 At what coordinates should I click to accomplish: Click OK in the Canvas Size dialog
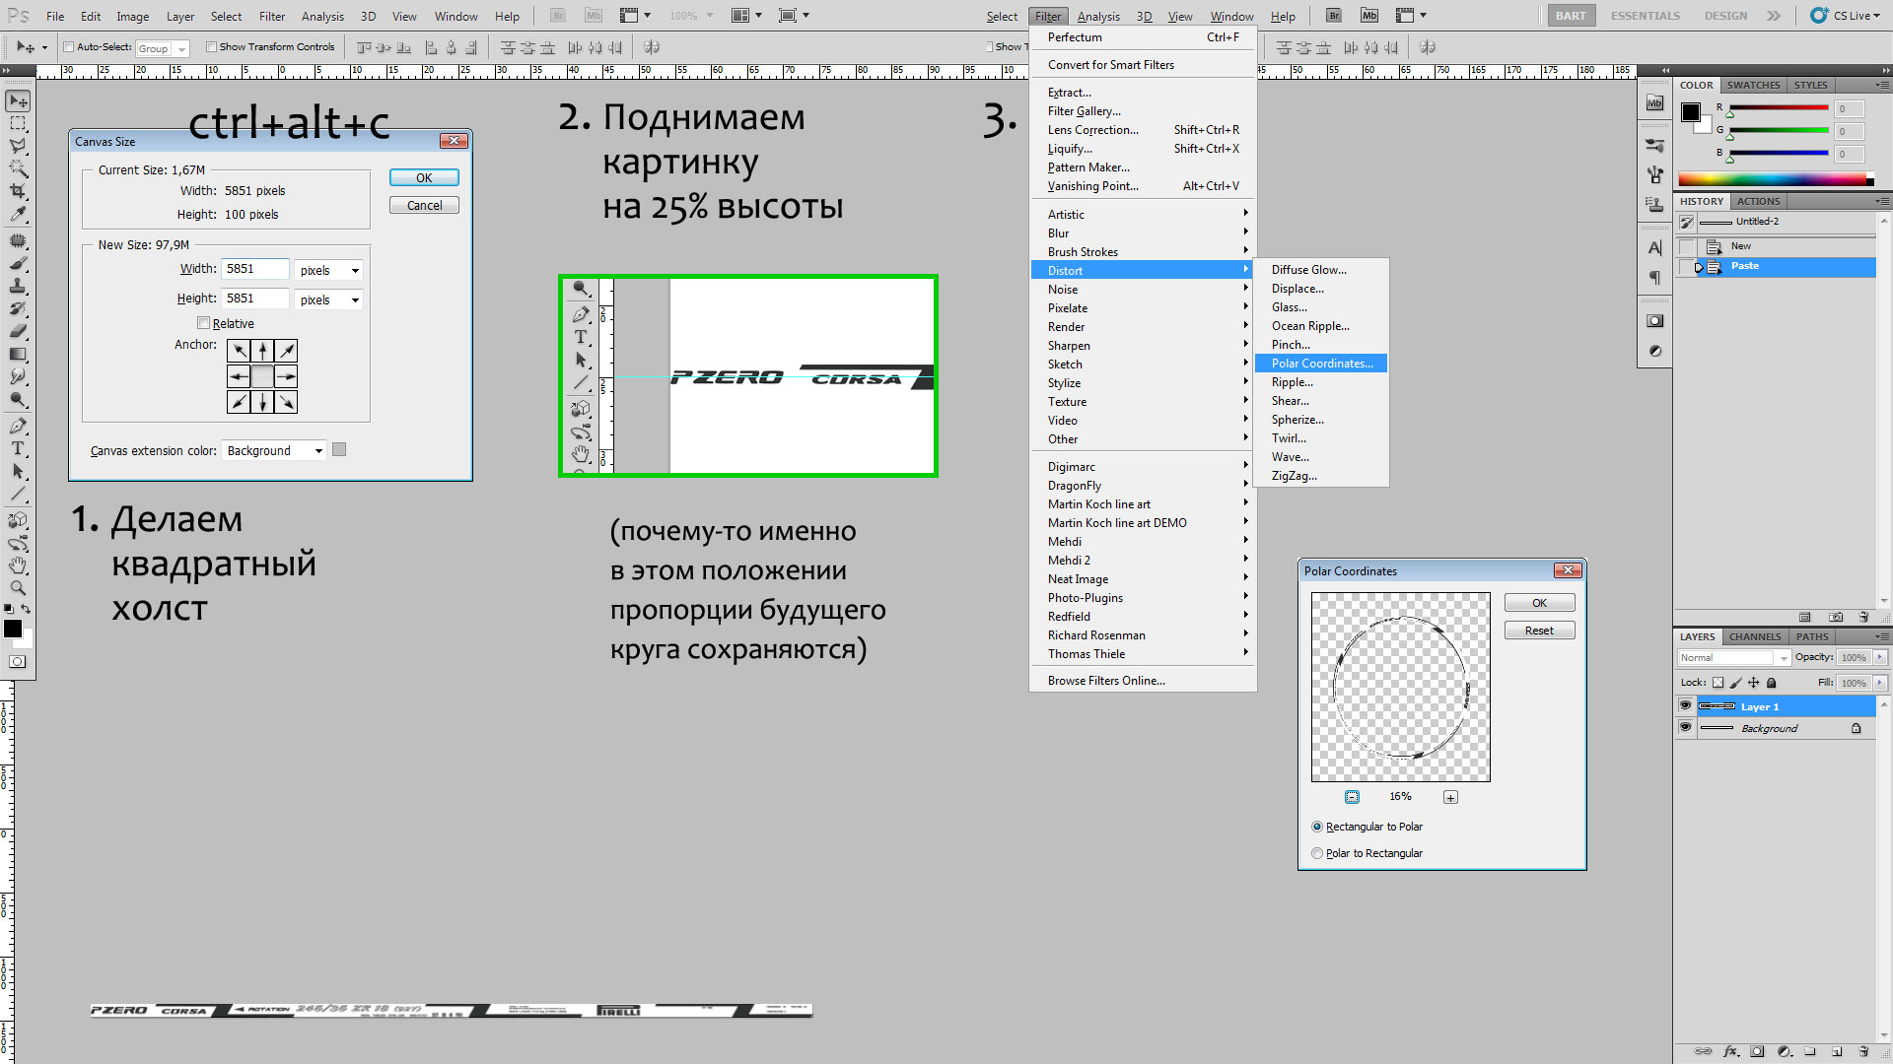click(x=424, y=177)
